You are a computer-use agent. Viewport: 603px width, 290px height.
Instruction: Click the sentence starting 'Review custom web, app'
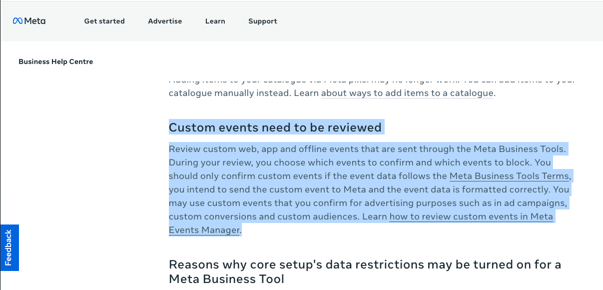click(250, 149)
